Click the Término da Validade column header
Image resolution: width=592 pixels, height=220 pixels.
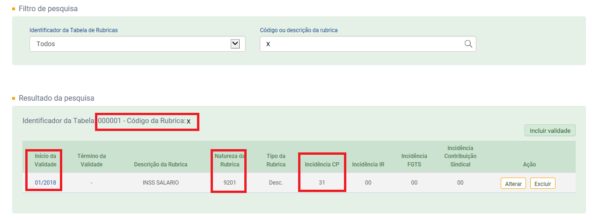[x=92, y=160]
